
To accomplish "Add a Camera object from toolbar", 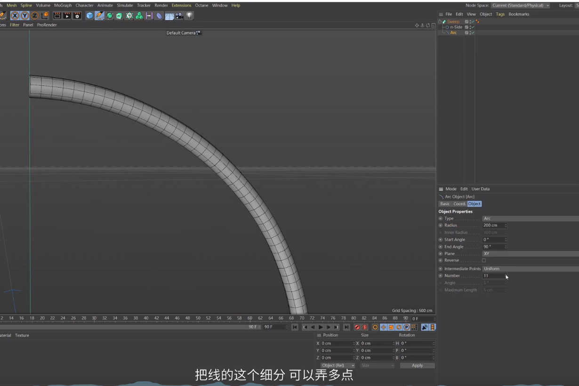I will [x=179, y=16].
